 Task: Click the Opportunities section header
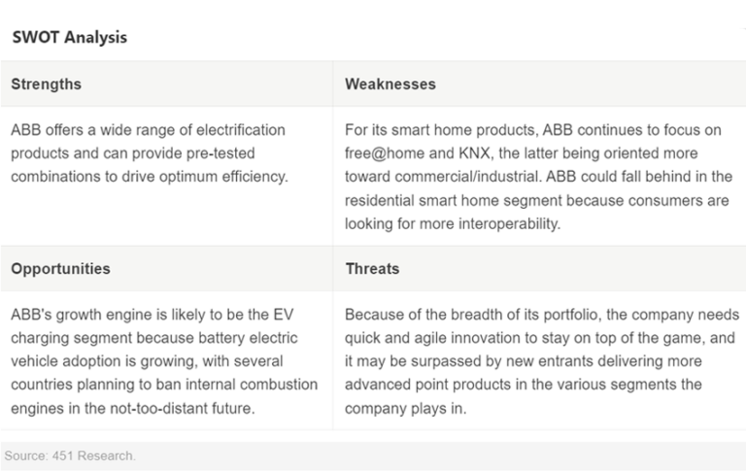click(60, 269)
